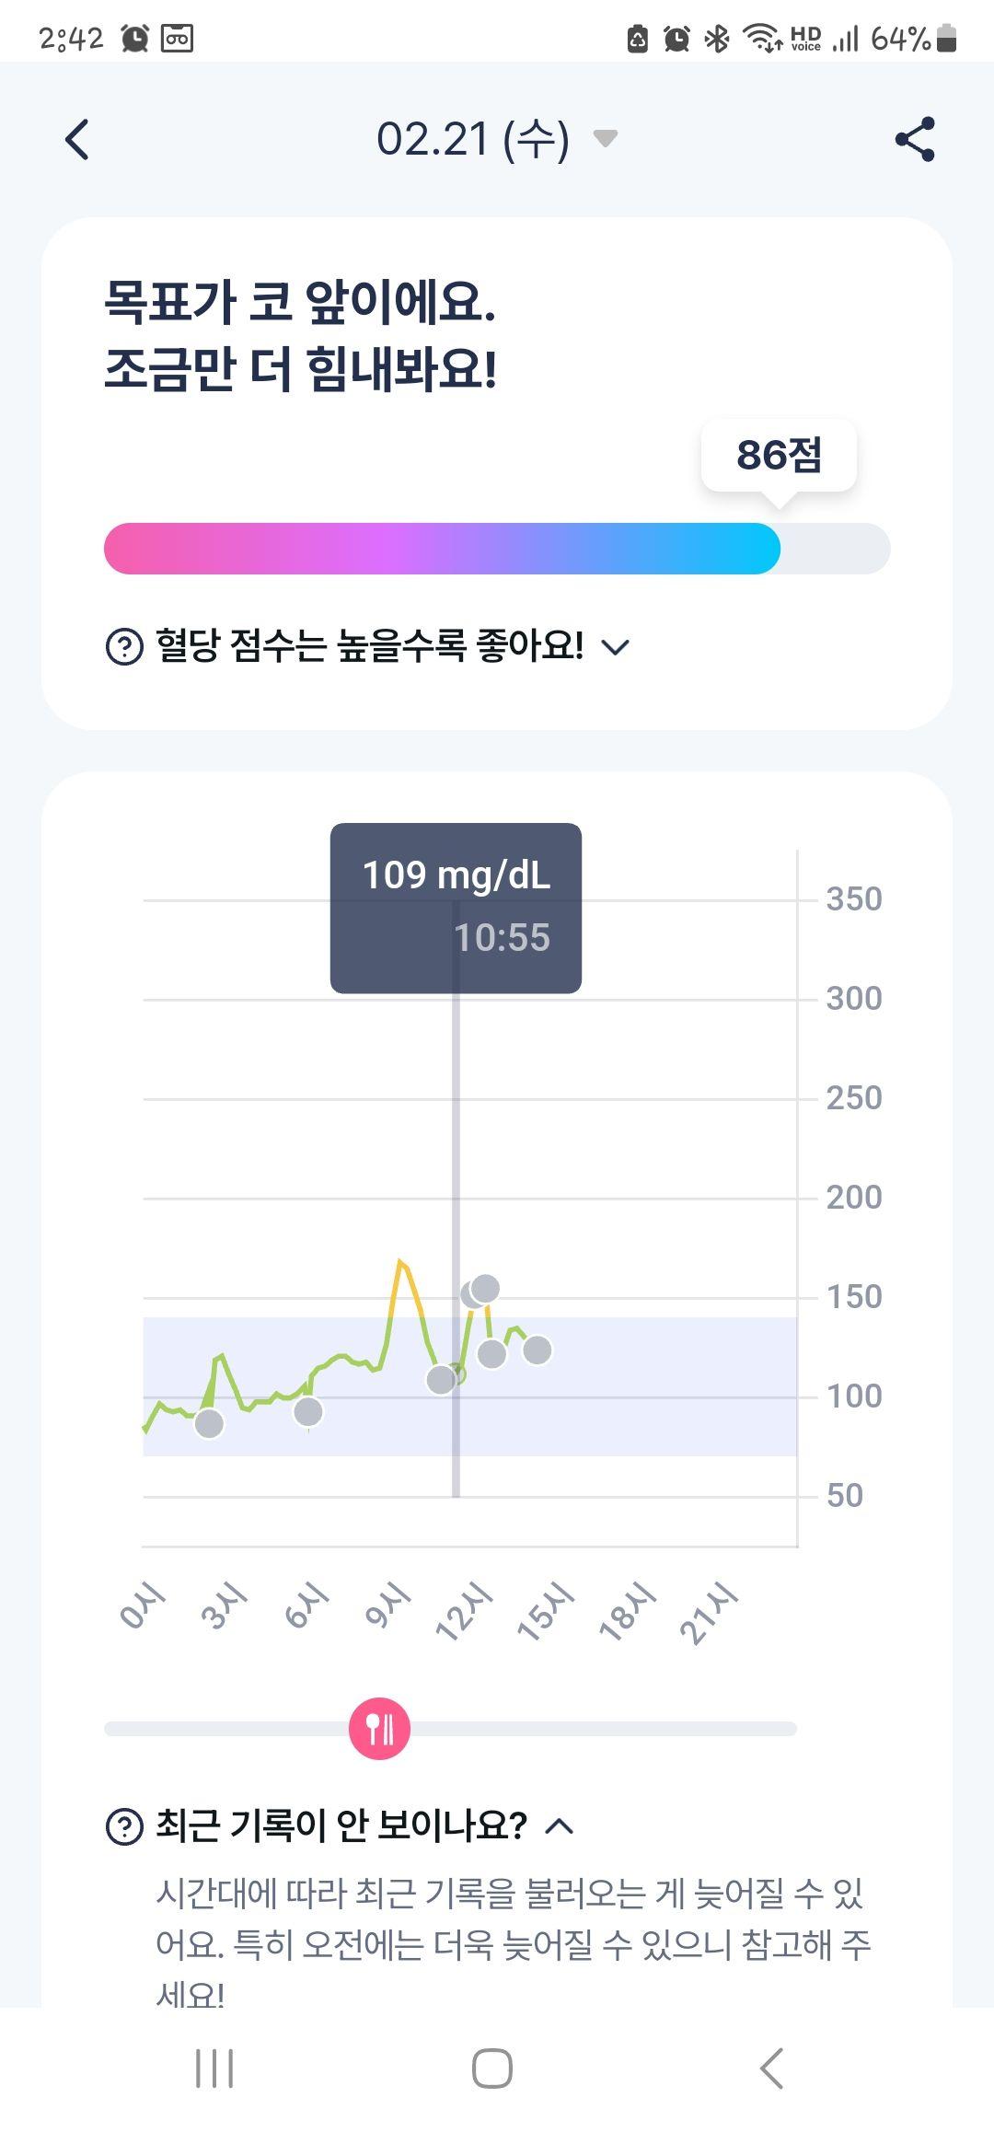Tap the back arrow at top left
The height and width of the screenshot is (2132, 994).
pyautogui.click(x=77, y=140)
